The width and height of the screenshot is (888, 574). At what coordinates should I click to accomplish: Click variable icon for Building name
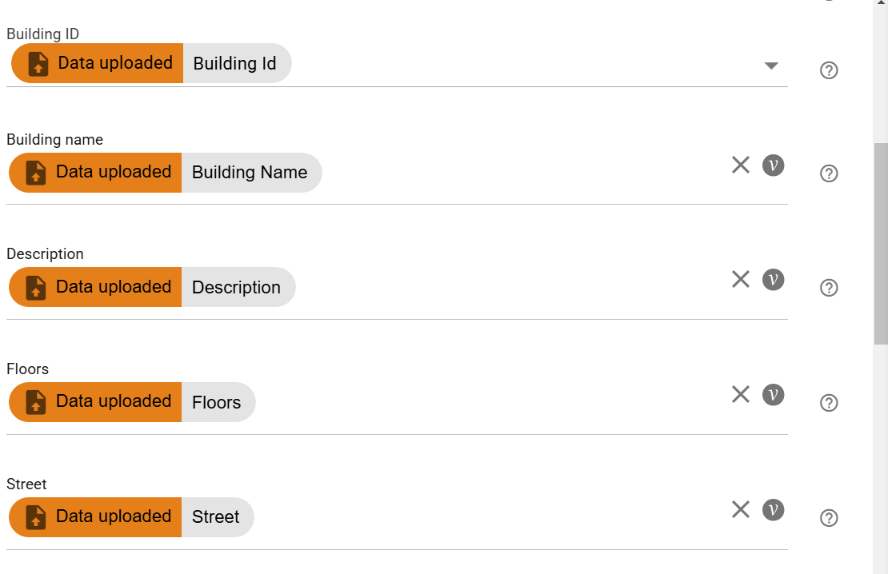[773, 165]
